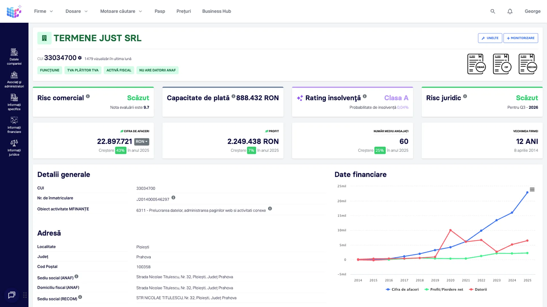Click the Clasa A insolvency rating
Screen dimensions: 547x307
click(x=396, y=98)
